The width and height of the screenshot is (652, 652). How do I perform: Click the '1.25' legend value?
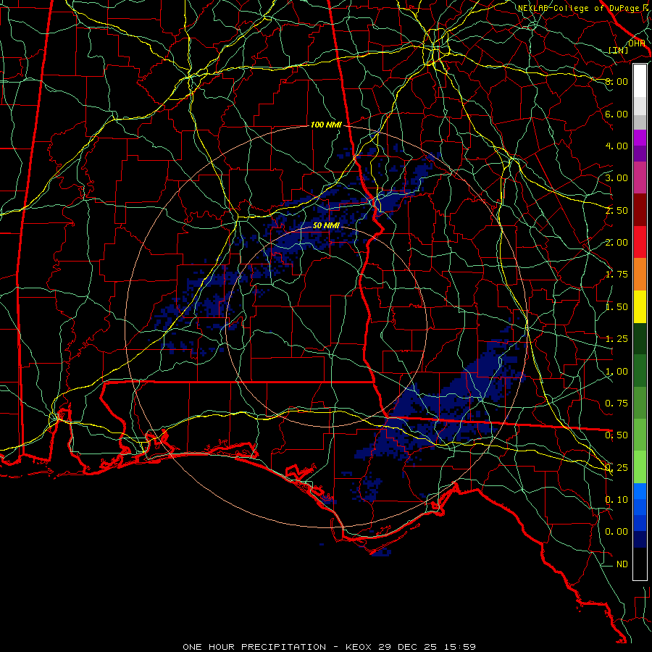617,339
